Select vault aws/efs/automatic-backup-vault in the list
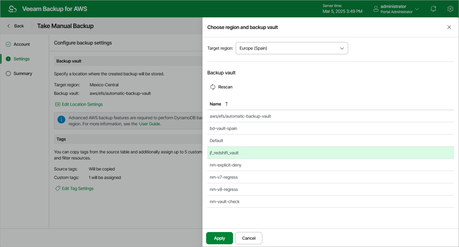Image resolution: width=459 pixels, height=247 pixels. (x=331, y=116)
